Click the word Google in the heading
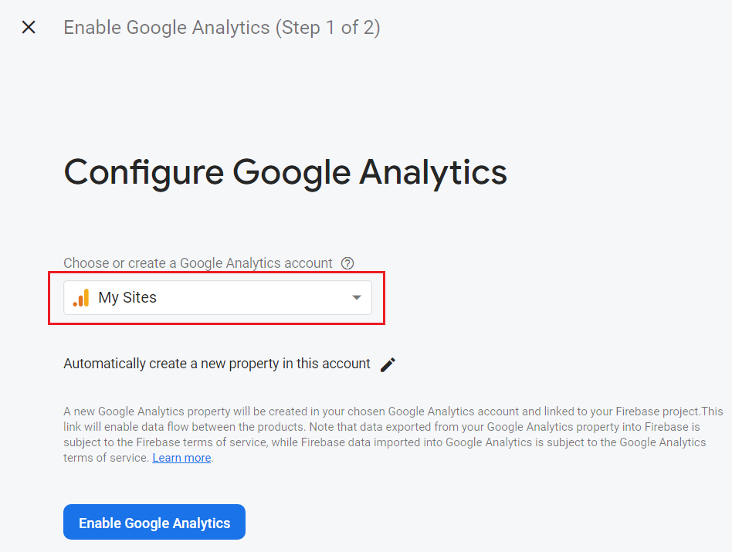 coord(291,171)
